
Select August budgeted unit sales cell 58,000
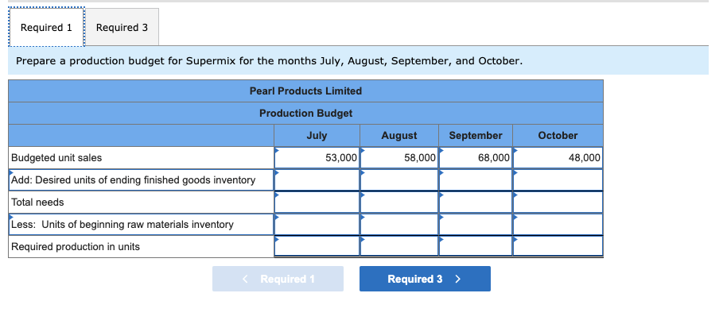399,158
